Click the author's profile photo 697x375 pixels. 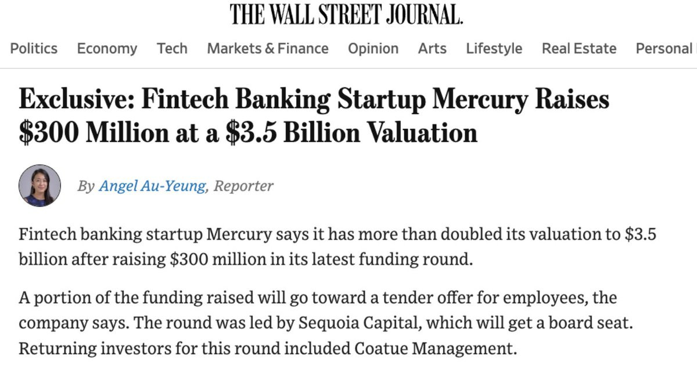coord(40,186)
